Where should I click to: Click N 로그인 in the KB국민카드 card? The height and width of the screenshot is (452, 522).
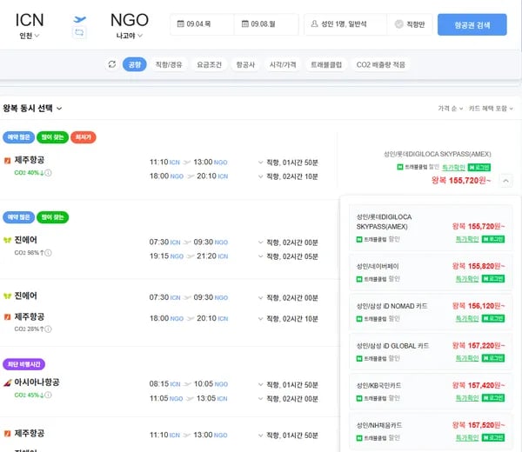(493, 398)
